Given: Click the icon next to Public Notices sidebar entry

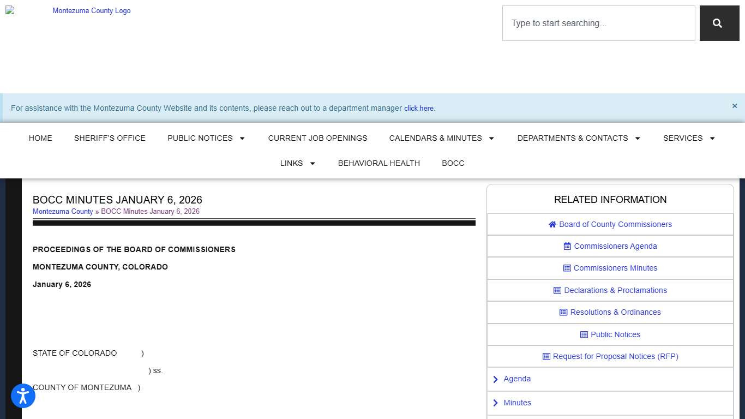Looking at the screenshot, I should click(585, 334).
